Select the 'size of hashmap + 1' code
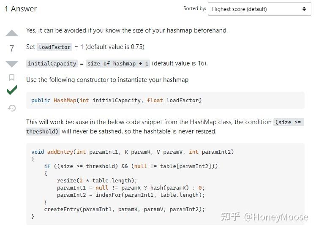 click(118, 64)
